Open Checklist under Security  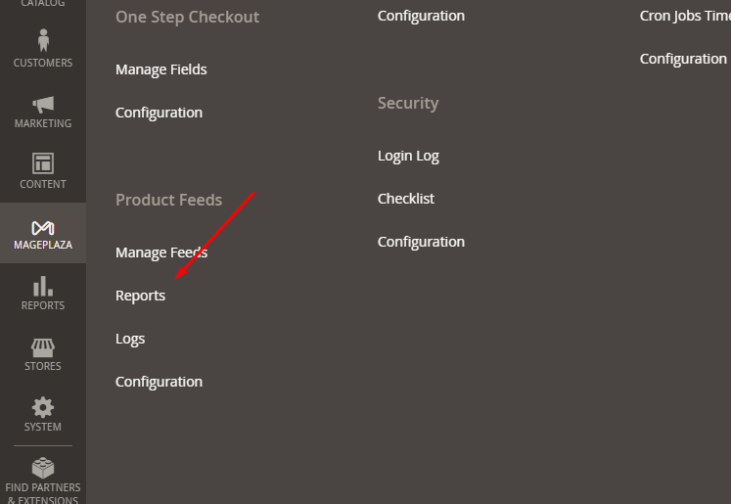coord(406,199)
